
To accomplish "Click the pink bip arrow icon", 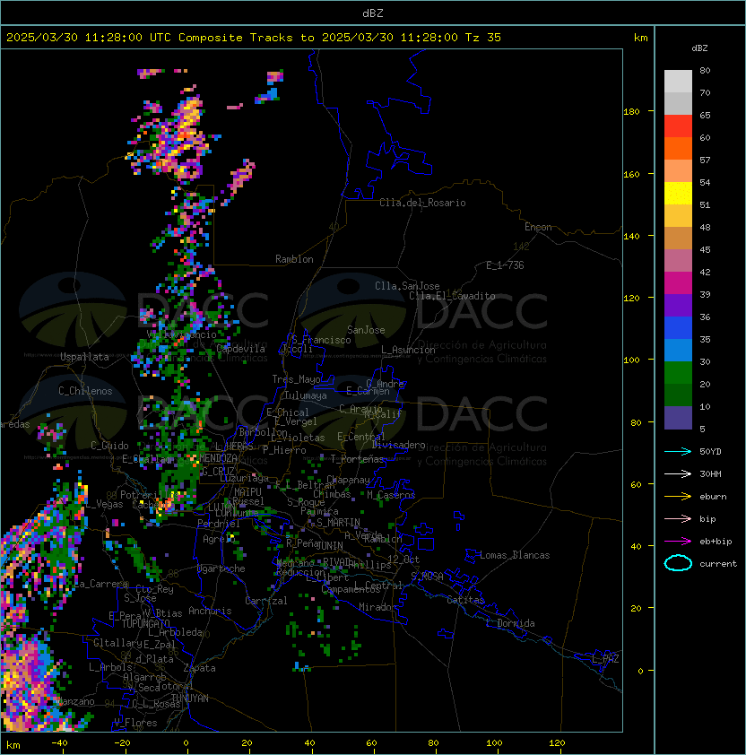I will [678, 518].
